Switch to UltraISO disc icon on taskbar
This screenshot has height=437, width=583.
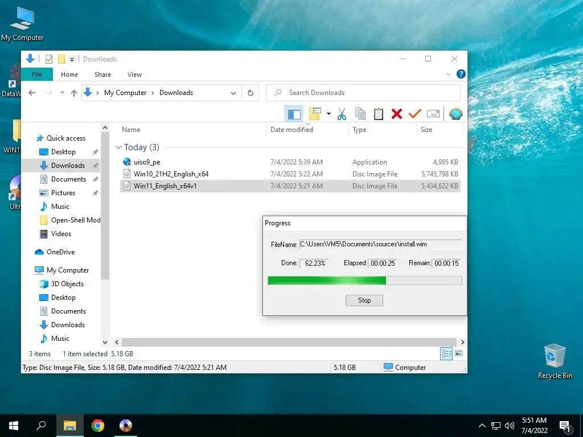click(126, 426)
